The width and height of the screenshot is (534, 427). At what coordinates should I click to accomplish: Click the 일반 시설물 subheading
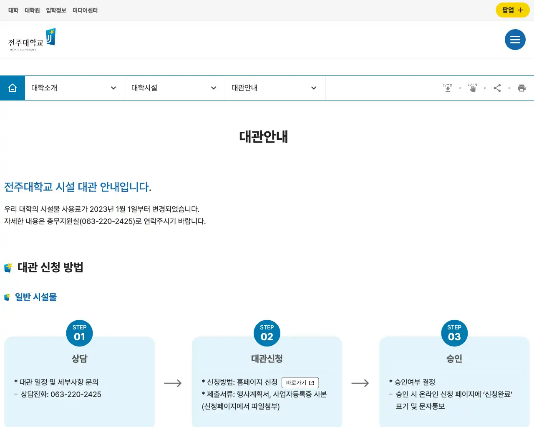[x=36, y=297]
